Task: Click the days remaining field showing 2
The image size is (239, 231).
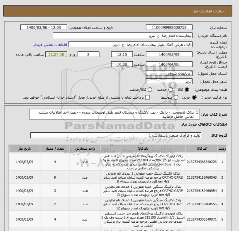Action: [x=88, y=54]
